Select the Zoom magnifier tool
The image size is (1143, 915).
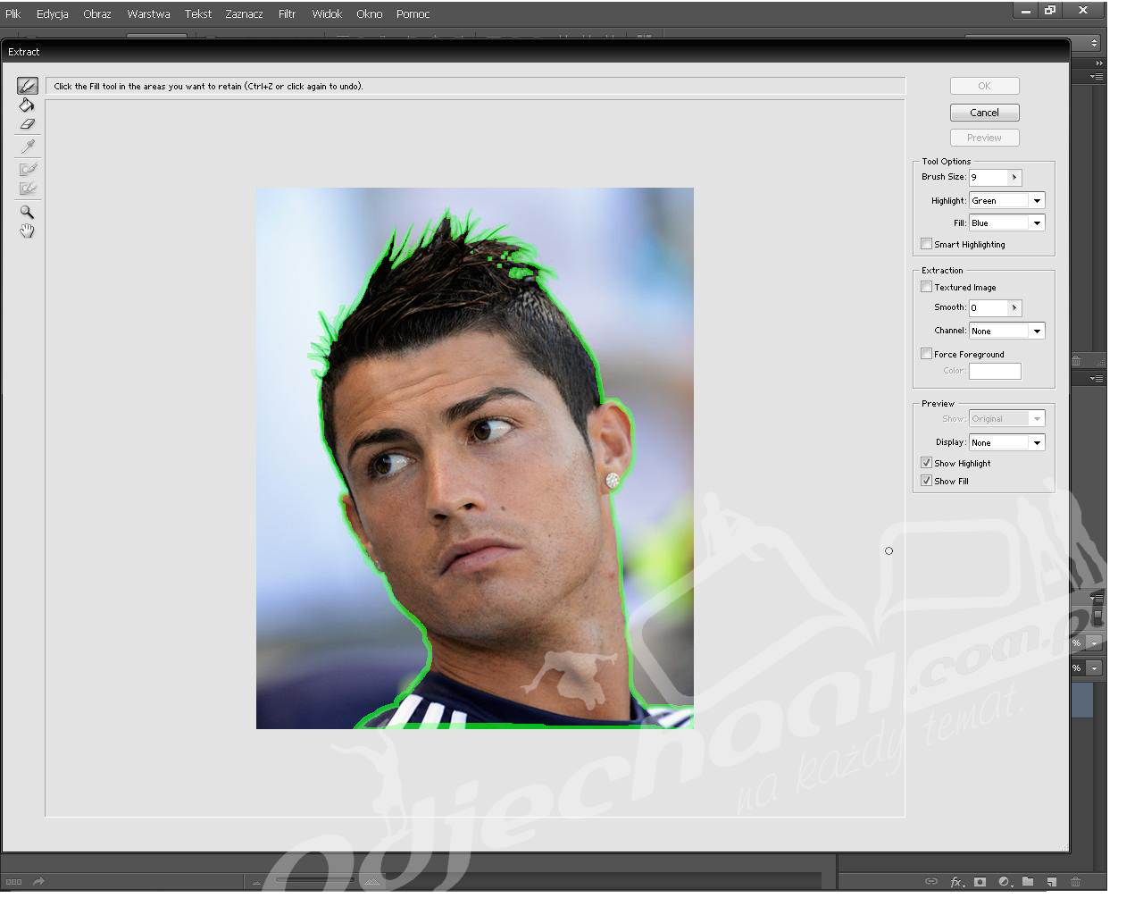pos(27,212)
